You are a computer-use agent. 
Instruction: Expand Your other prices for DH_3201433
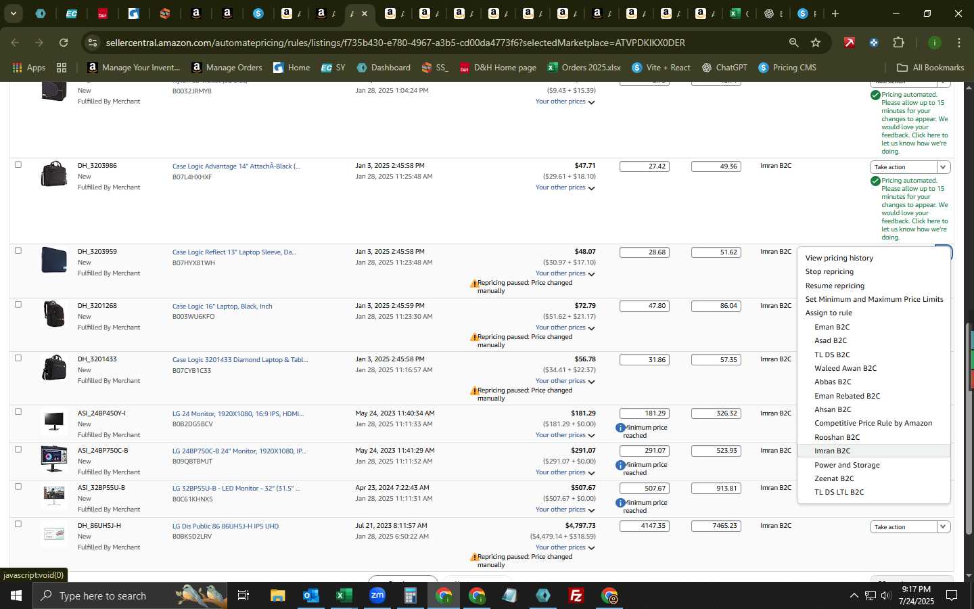[x=565, y=381]
